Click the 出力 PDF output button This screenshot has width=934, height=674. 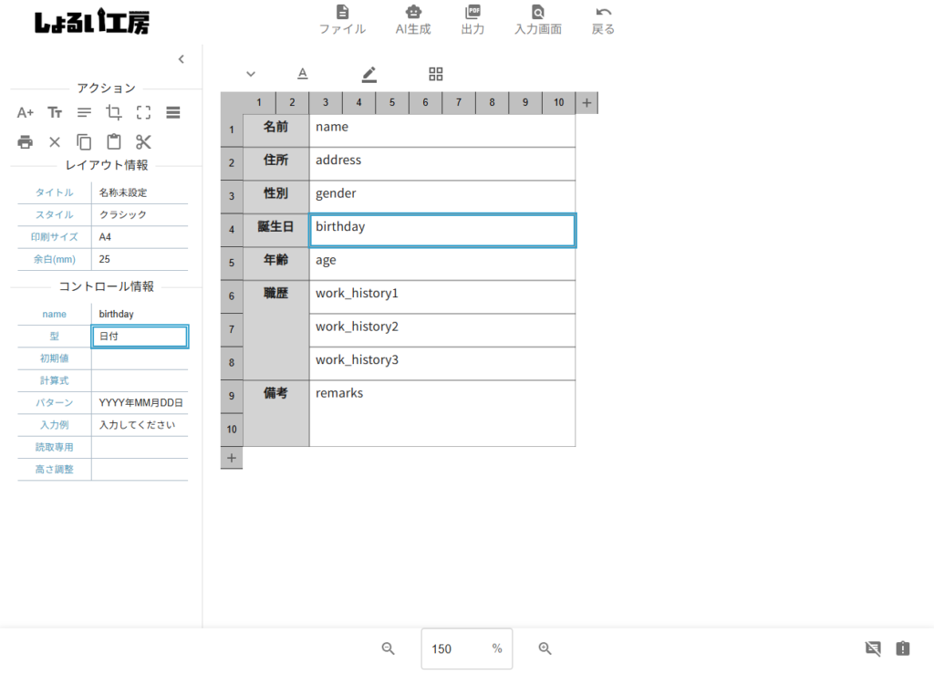click(472, 19)
